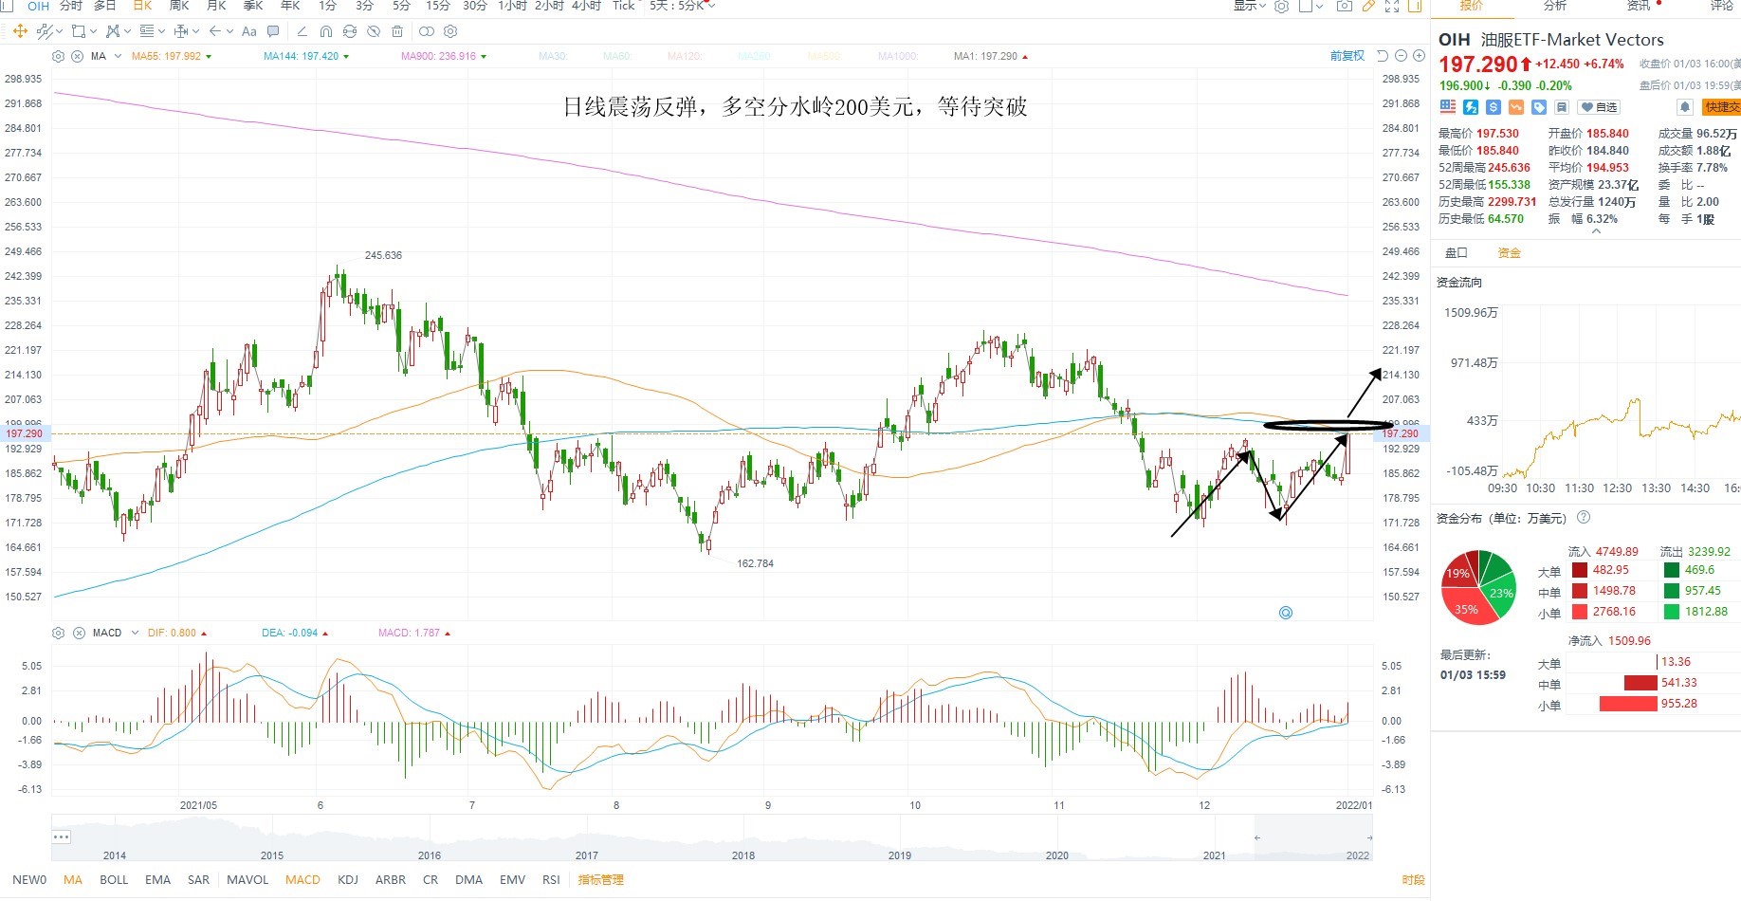Viewport: 1741px width, 901px height.
Task: Expand the arrow tools dropdown
Action: (229, 31)
